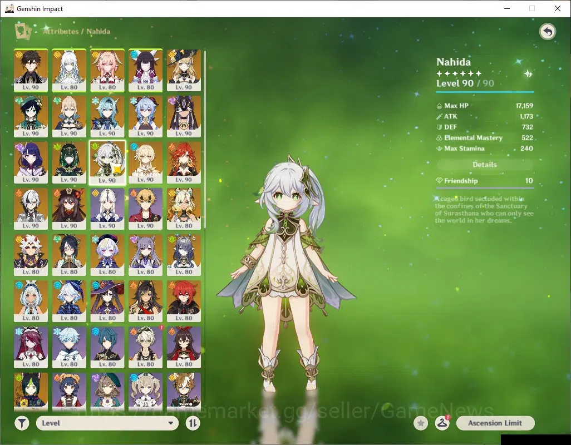Screen dimensions: 571x445
Task: Select Ningguang's Lv. 90 portrait
Action: [107, 209]
